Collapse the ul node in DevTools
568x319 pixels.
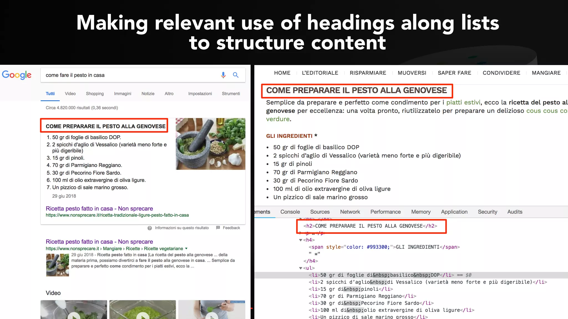coord(301,268)
